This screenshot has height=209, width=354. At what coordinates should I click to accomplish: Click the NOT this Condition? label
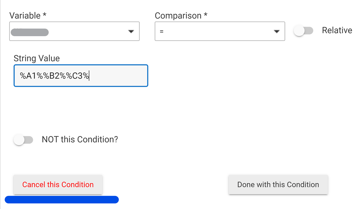click(80, 139)
